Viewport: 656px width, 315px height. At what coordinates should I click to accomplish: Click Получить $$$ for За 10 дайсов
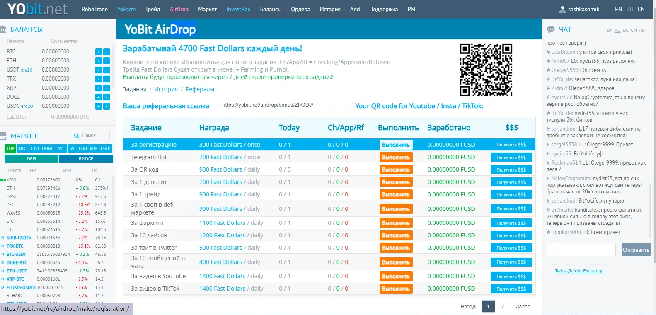point(511,236)
